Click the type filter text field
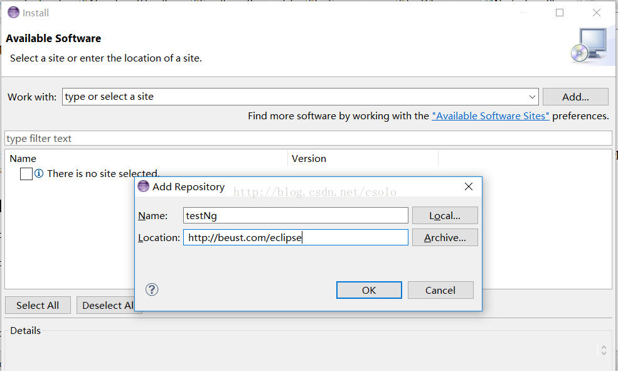Image resolution: width=618 pixels, height=371 pixels. tap(308, 138)
